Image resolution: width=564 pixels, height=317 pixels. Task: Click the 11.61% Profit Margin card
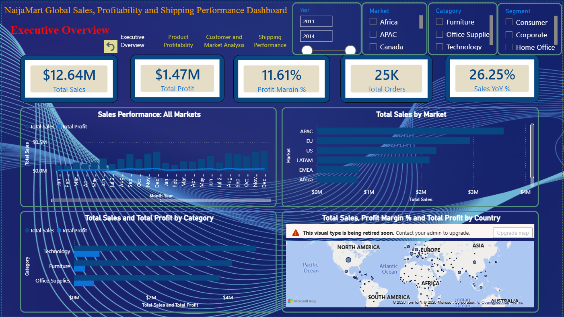282,79
